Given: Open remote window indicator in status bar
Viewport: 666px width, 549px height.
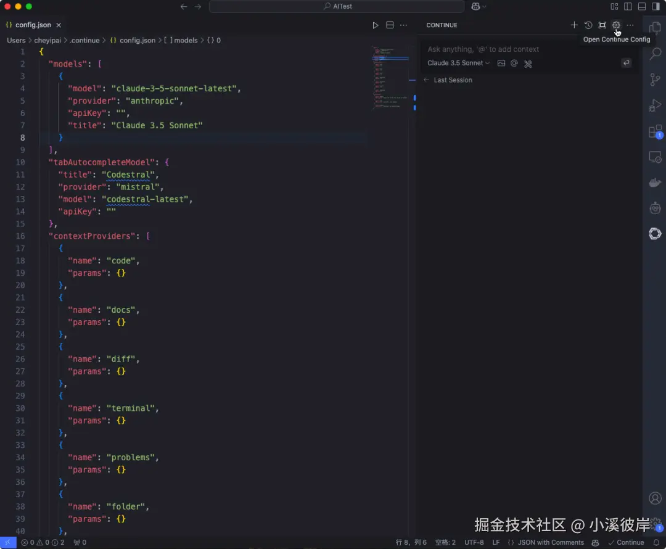Looking at the screenshot, I should click(x=8, y=542).
